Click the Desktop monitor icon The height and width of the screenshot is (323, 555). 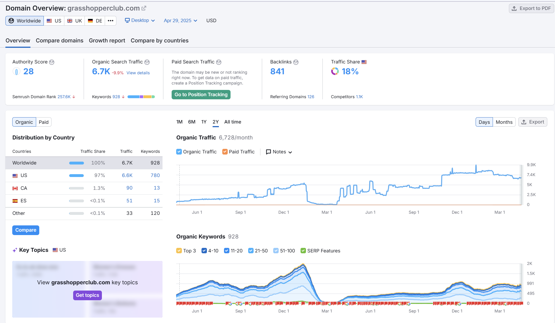pos(127,20)
